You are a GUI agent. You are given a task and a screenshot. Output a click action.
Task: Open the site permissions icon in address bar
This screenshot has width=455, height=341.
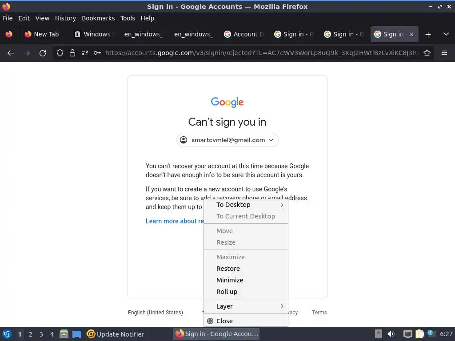pos(85,53)
